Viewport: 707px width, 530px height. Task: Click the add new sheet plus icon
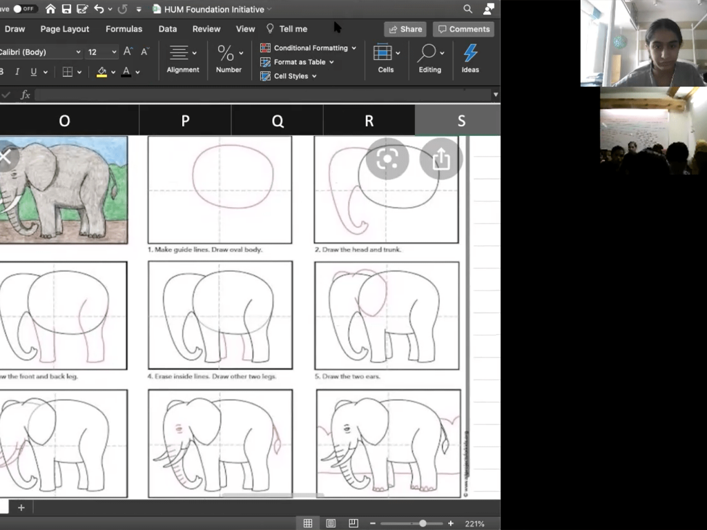point(21,507)
